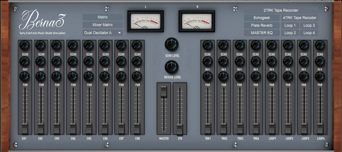Open the Dual Oscillator A dropdown
The image size is (342, 152).
(103, 33)
